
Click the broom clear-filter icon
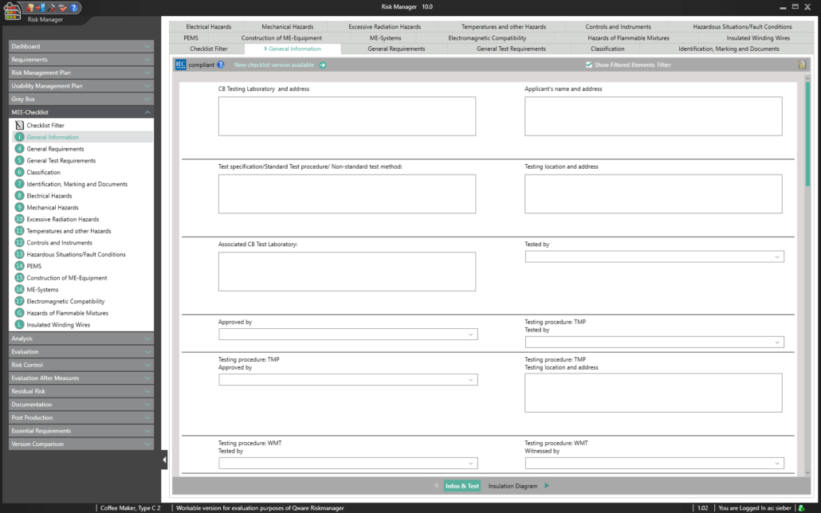802,65
